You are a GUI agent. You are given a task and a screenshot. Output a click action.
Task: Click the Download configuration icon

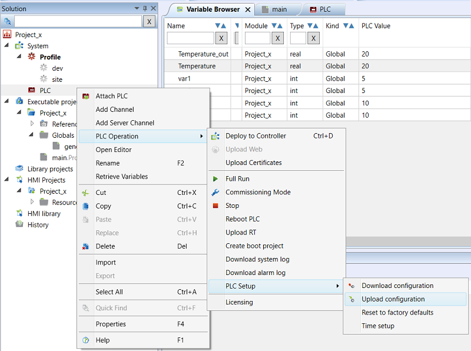(x=351, y=286)
